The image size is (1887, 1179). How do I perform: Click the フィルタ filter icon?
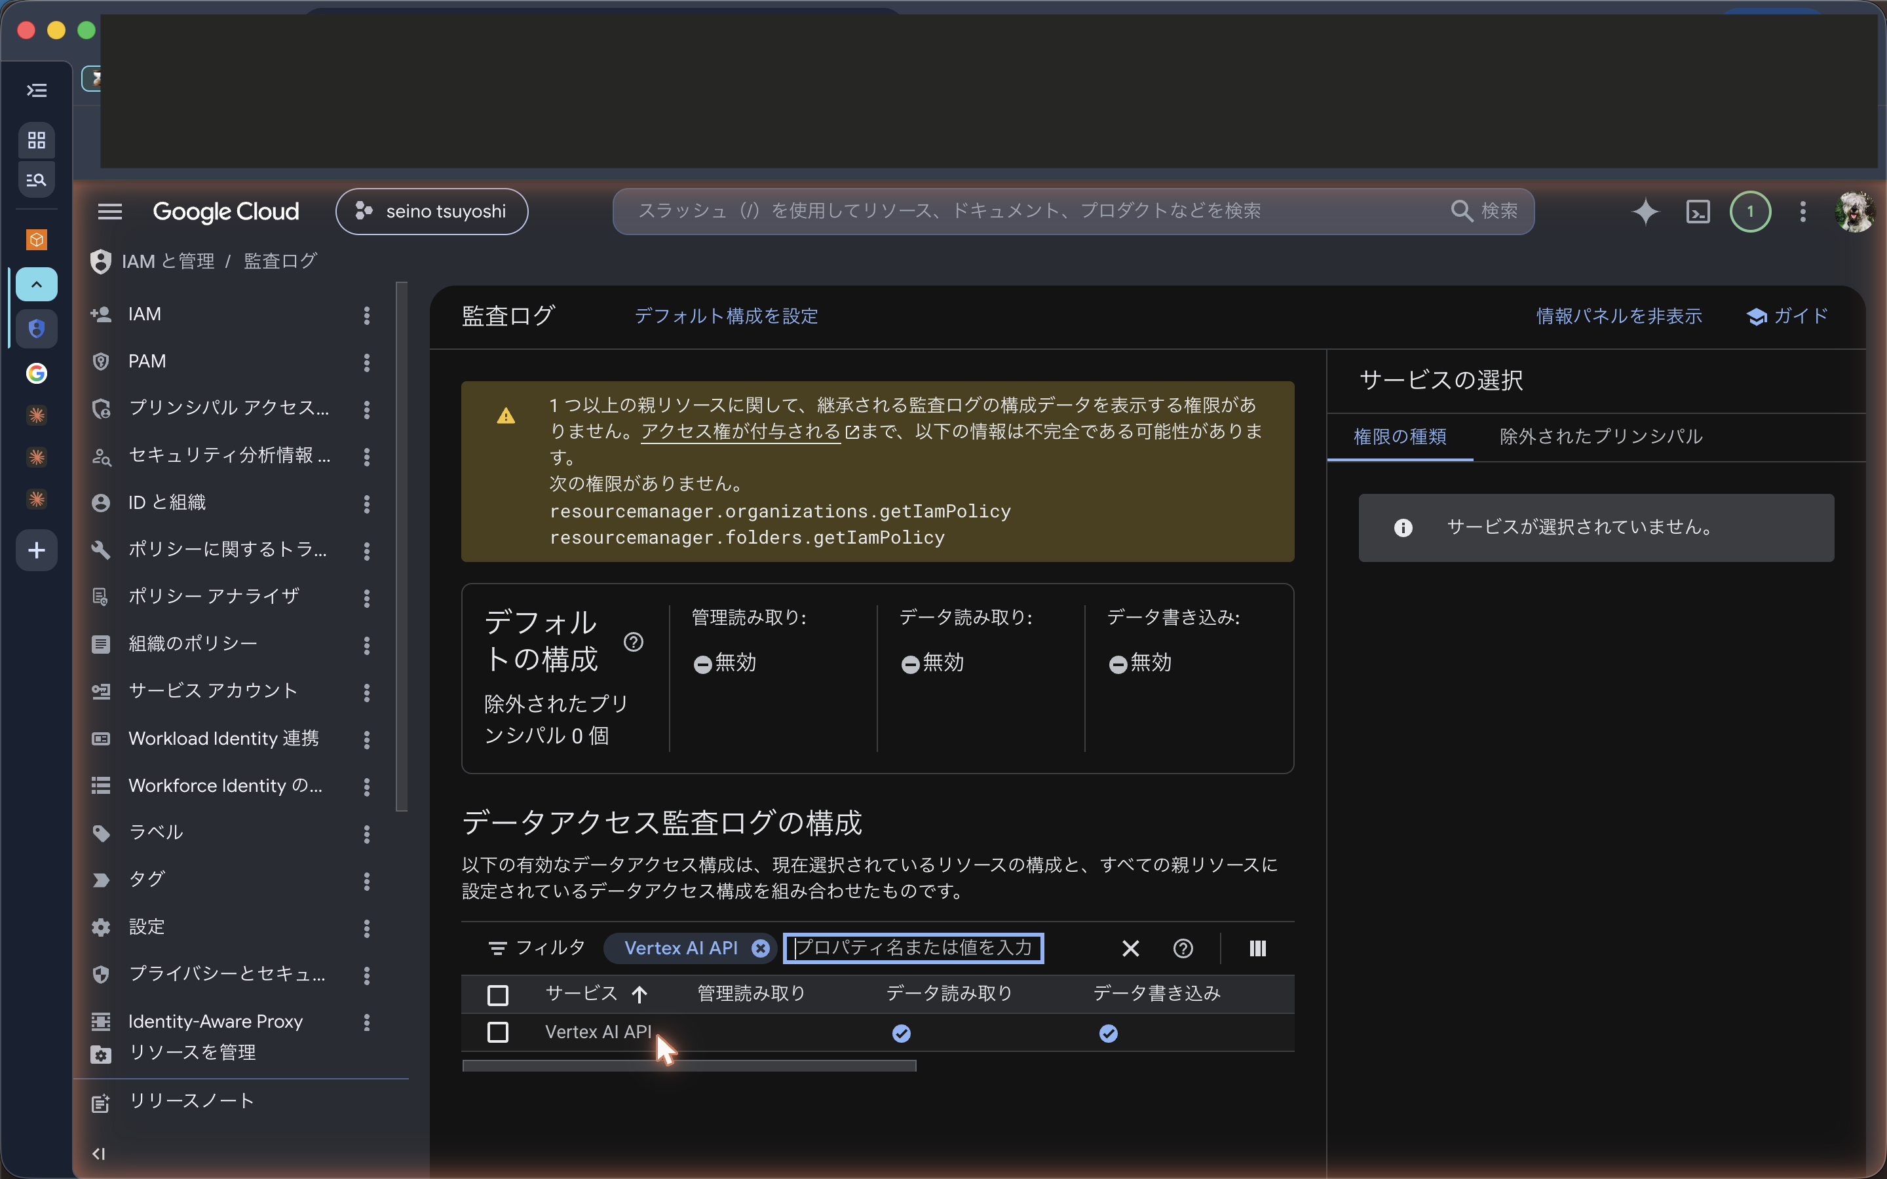click(x=497, y=948)
